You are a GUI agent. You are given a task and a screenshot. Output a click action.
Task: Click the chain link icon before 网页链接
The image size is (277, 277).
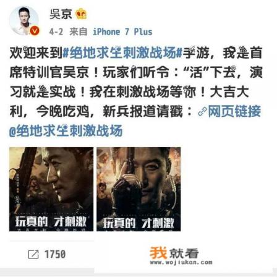[202, 111]
